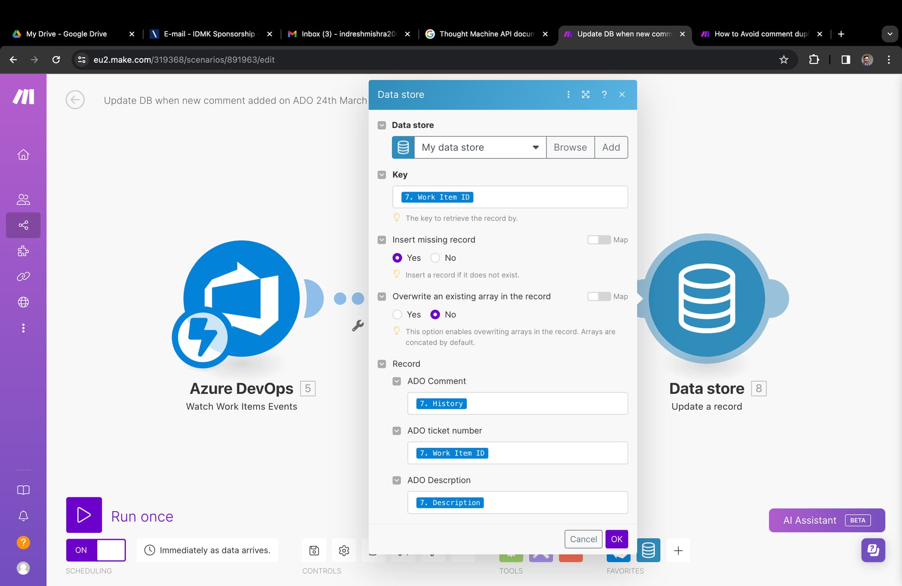Open Connections link icon in sidebar
This screenshot has width=902, height=586.
[23, 276]
